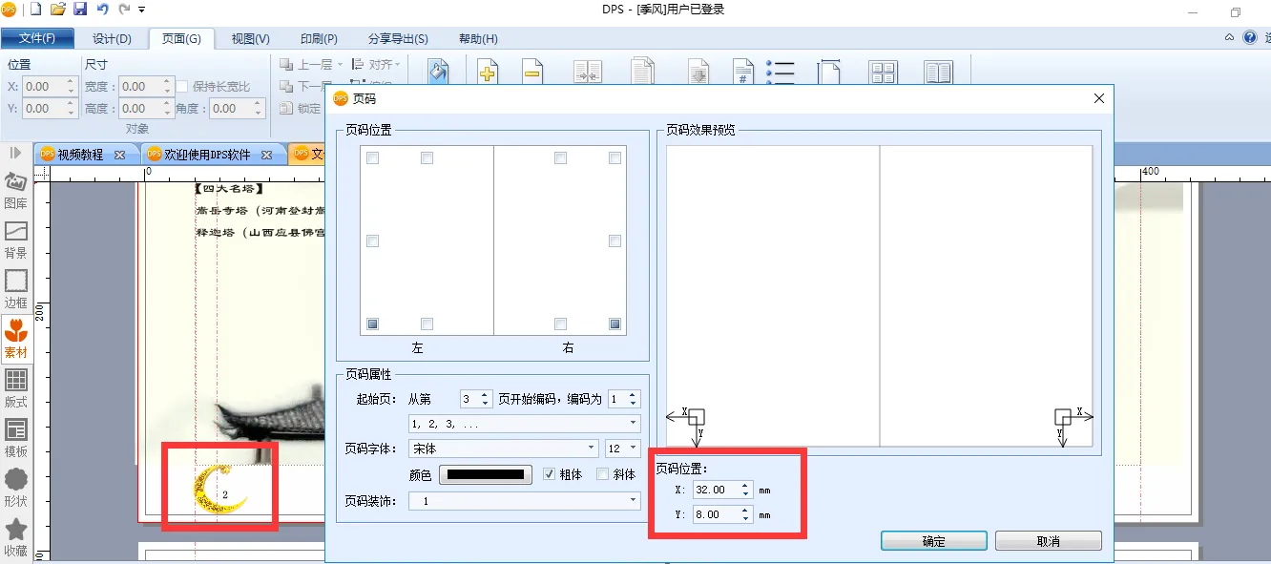Screen dimensions: 1271x564
Task: Open the 形状 shapes panel in sidebar
Action: pos(16,489)
